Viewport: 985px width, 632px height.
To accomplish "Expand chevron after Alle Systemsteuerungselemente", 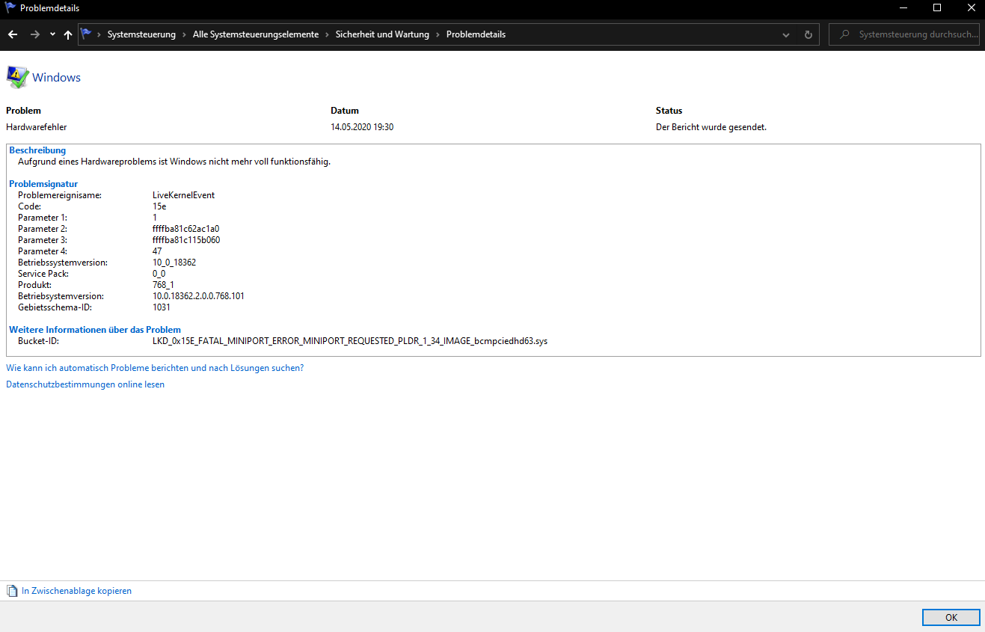I will [x=327, y=34].
